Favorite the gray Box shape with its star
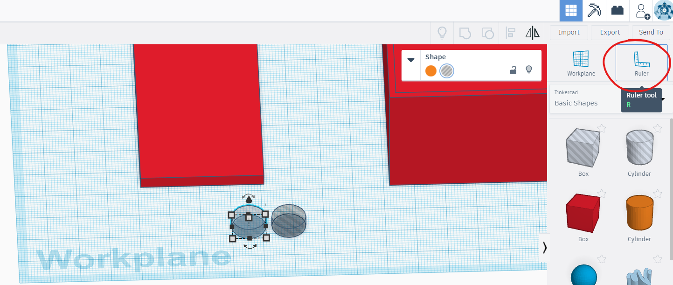673x285 pixels. 602,128
